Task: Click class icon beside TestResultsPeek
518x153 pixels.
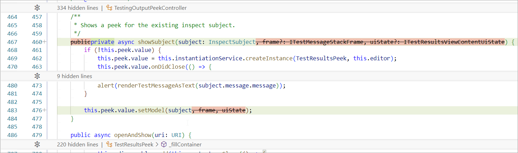Action: [109, 144]
